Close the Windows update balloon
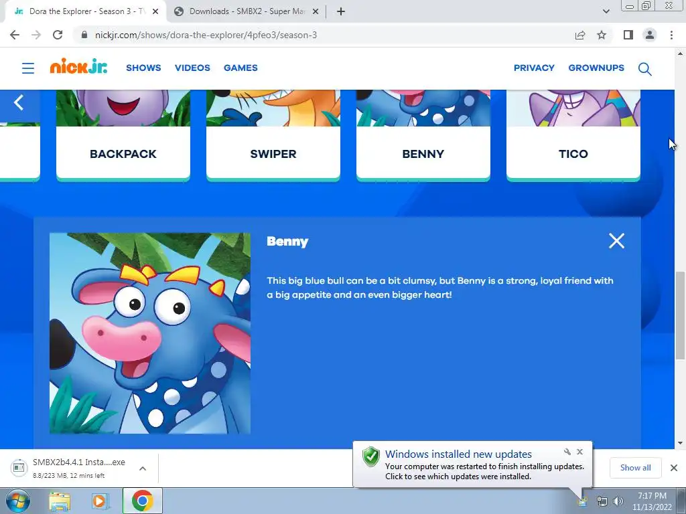This screenshot has width=686, height=514. (579, 452)
